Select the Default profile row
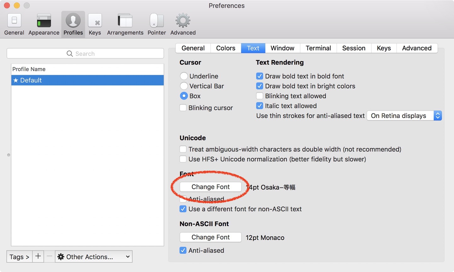 pos(88,80)
